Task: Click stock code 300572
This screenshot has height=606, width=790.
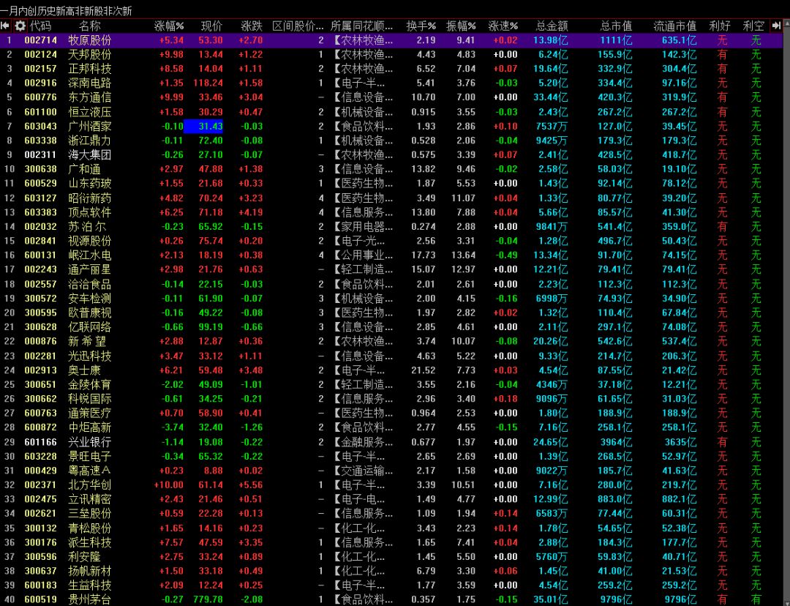Action: click(41, 299)
